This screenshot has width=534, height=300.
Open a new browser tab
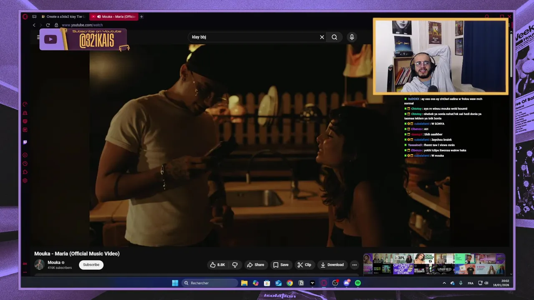141,17
